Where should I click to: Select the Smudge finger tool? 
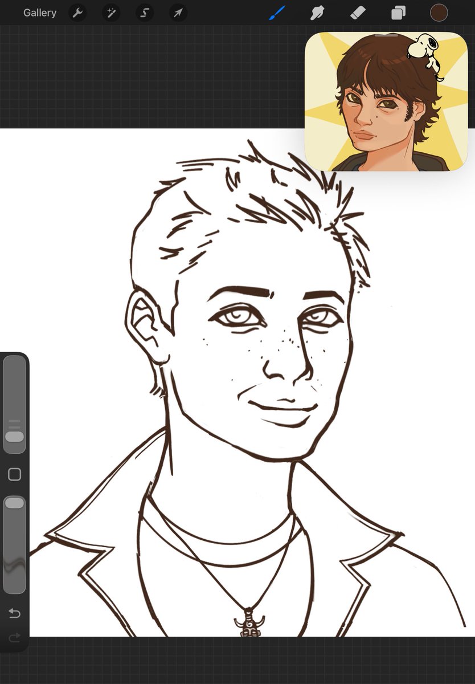[x=317, y=13]
